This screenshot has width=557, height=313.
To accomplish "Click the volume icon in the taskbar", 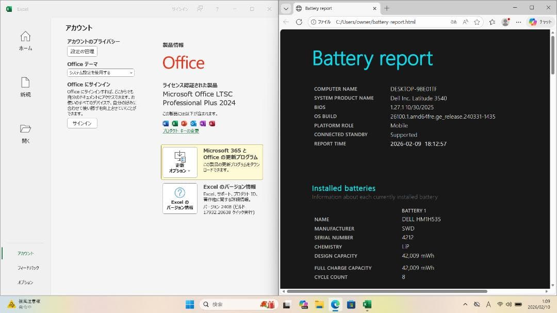I will [509, 304].
